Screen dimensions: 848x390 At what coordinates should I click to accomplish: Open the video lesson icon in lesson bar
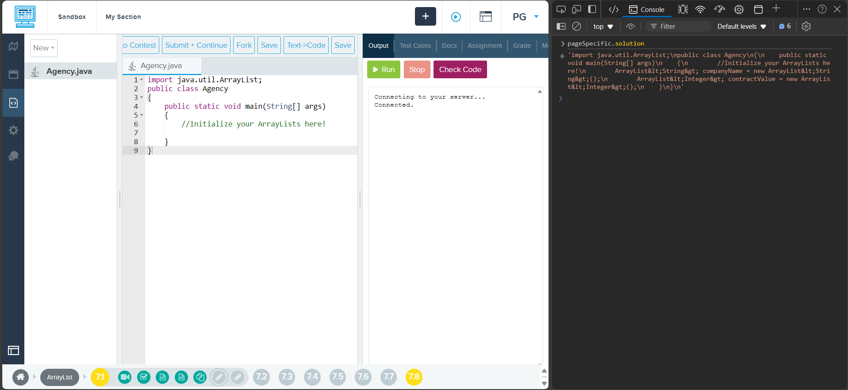pyautogui.click(x=125, y=377)
